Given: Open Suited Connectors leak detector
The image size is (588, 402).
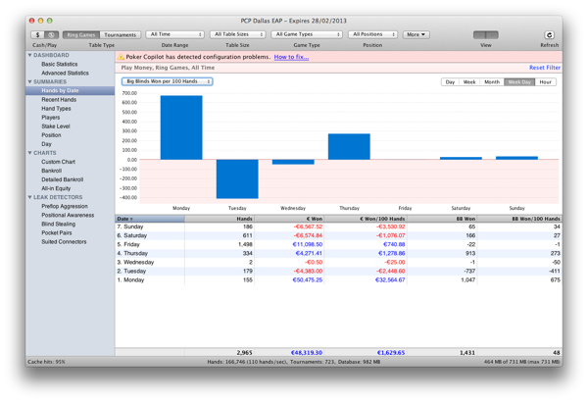Looking at the screenshot, I should [x=64, y=242].
